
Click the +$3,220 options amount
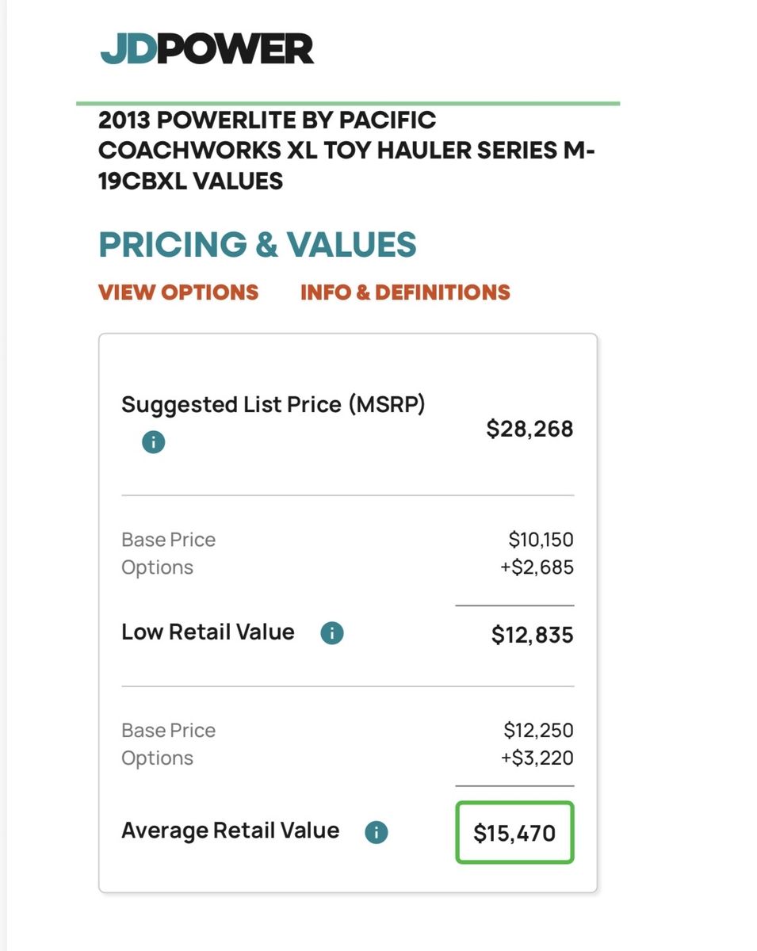(537, 758)
